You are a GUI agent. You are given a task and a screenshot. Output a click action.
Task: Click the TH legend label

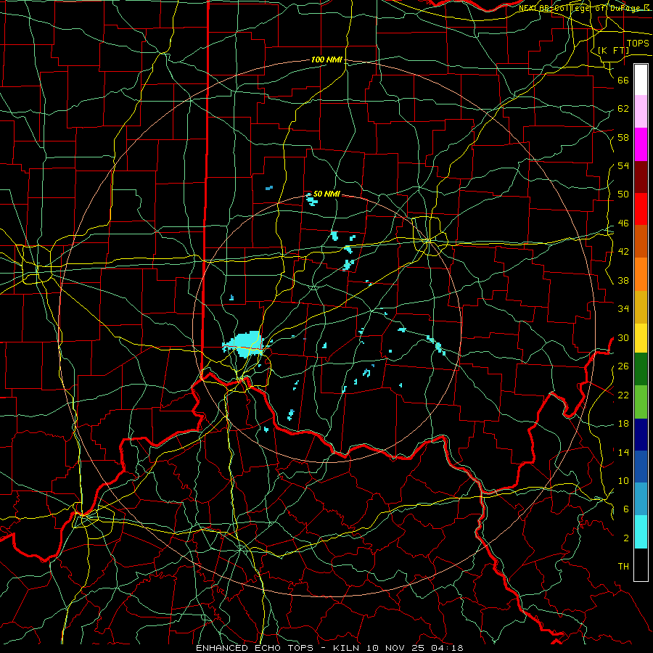pos(623,566)
